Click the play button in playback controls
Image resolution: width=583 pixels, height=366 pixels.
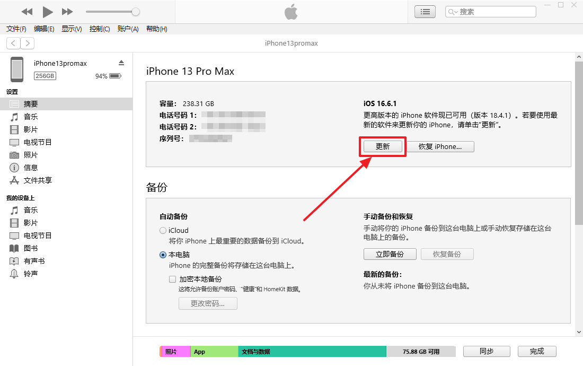pos(48,12)
